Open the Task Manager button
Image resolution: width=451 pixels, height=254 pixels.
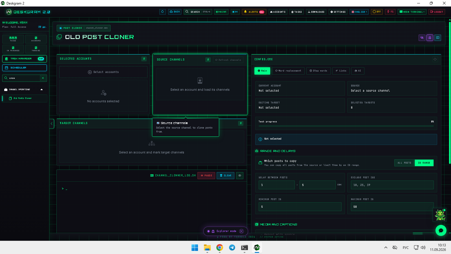[25, 59]
